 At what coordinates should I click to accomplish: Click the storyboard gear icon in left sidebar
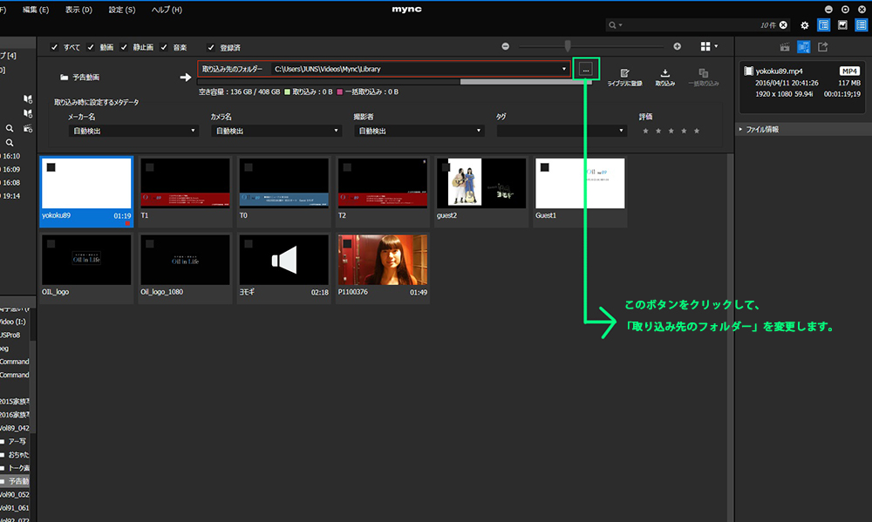point(28,128)
